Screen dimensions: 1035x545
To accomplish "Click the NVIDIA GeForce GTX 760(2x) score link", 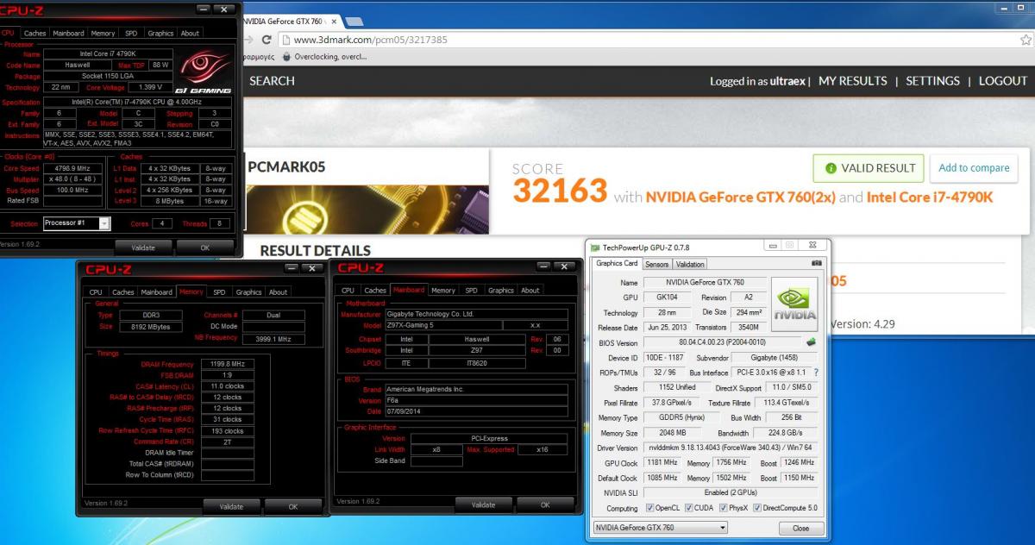I will 740,197.
